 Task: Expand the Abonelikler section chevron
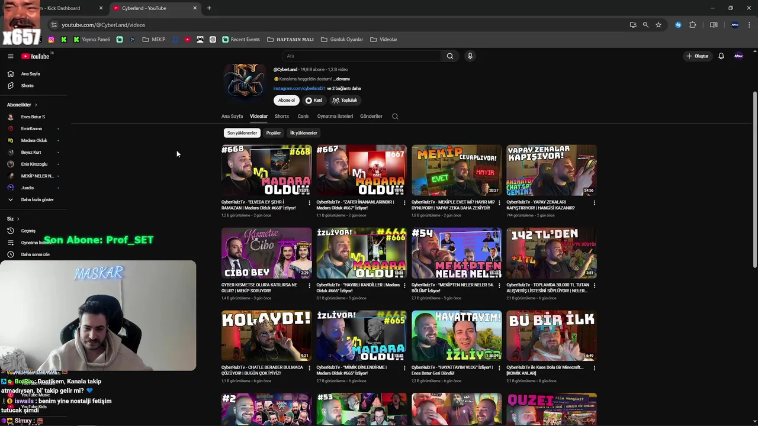(36, 105)
